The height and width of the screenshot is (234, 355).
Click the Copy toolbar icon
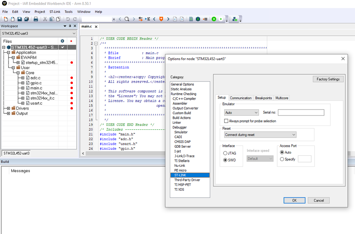coord(52,19)
